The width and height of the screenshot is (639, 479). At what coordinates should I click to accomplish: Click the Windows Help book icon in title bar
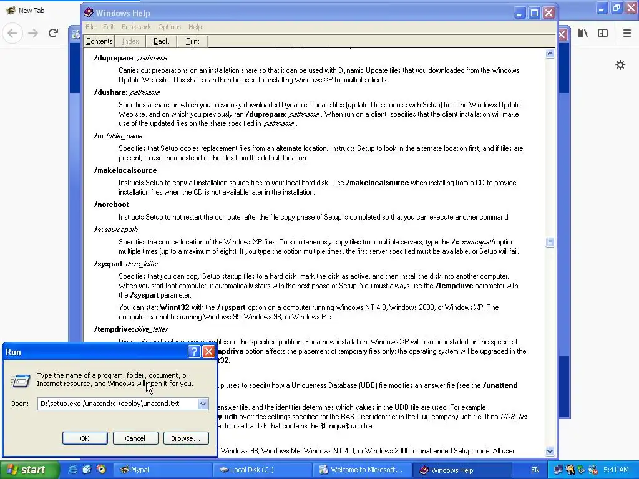pos(89,13)
